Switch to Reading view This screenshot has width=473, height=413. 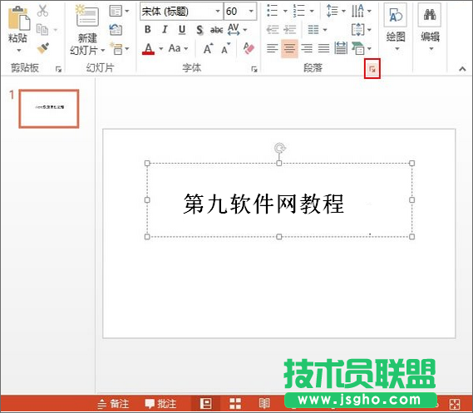[x=264, y=403]
